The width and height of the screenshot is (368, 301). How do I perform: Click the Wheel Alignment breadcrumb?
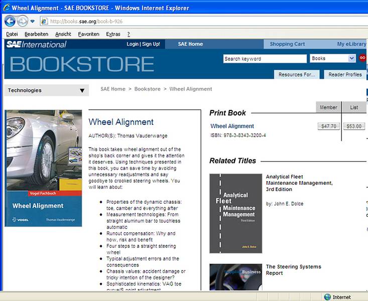(191, 89)
